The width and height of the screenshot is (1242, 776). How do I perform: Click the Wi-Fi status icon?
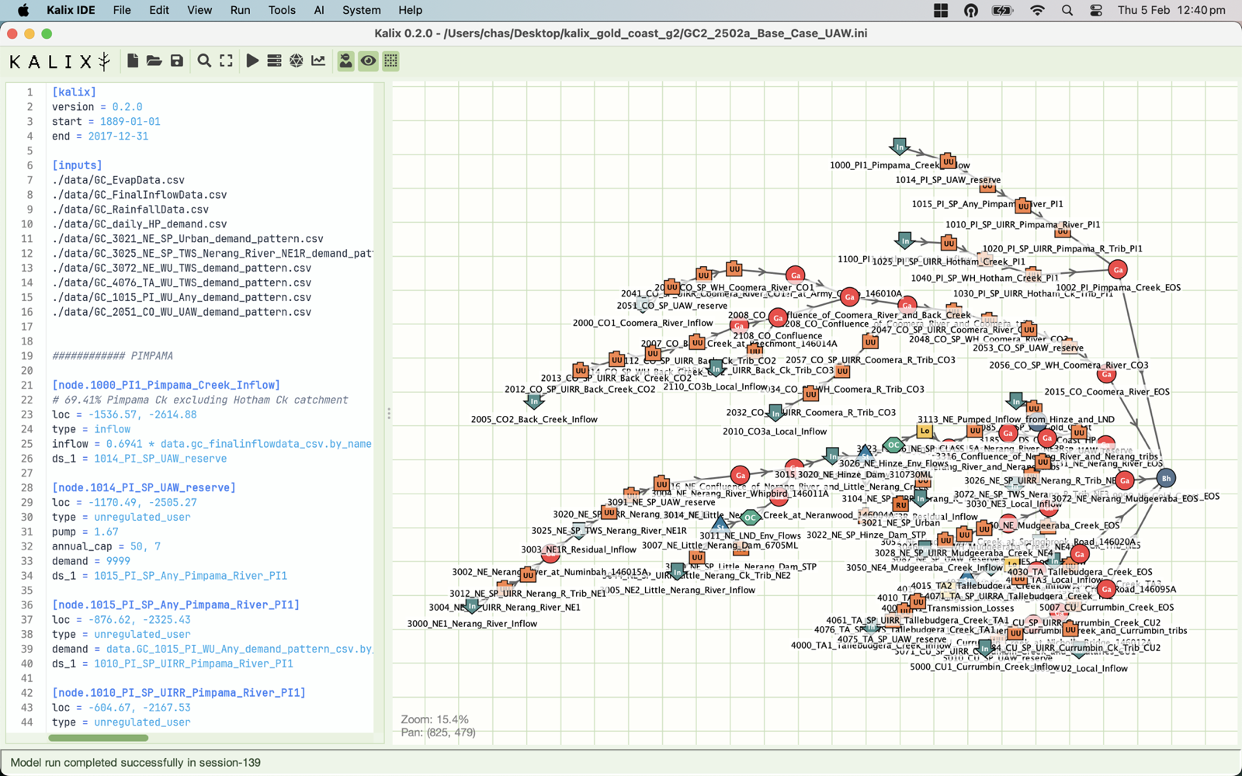click(x=1037, y=10)
